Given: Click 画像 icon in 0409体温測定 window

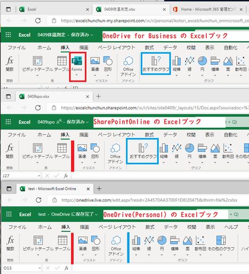Looking at the screenshot, I should (95, 61).
